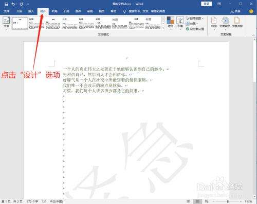The image size is (257, 204).
Task: Expand the document style gallery arrow
Action: pyautogui.click(x=163, y=28)
